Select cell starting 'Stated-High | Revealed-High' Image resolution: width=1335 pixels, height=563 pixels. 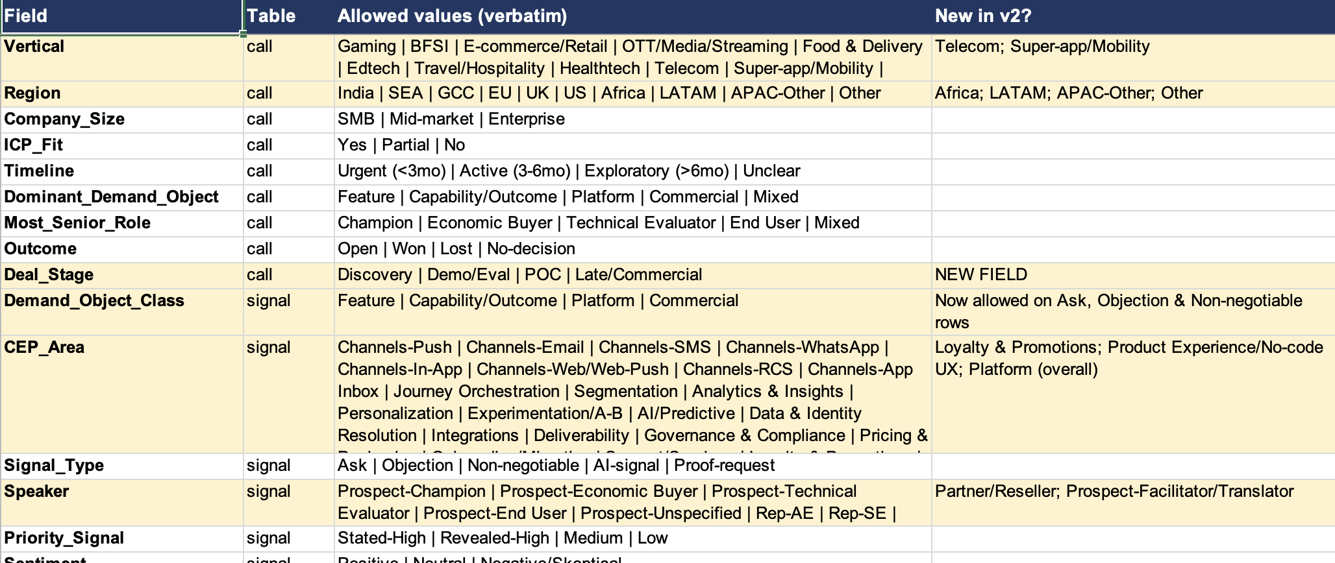633,539
